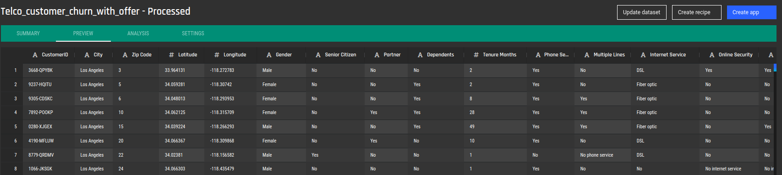
Task: Click the CustomerID column header label
Action: pos(55,55)
